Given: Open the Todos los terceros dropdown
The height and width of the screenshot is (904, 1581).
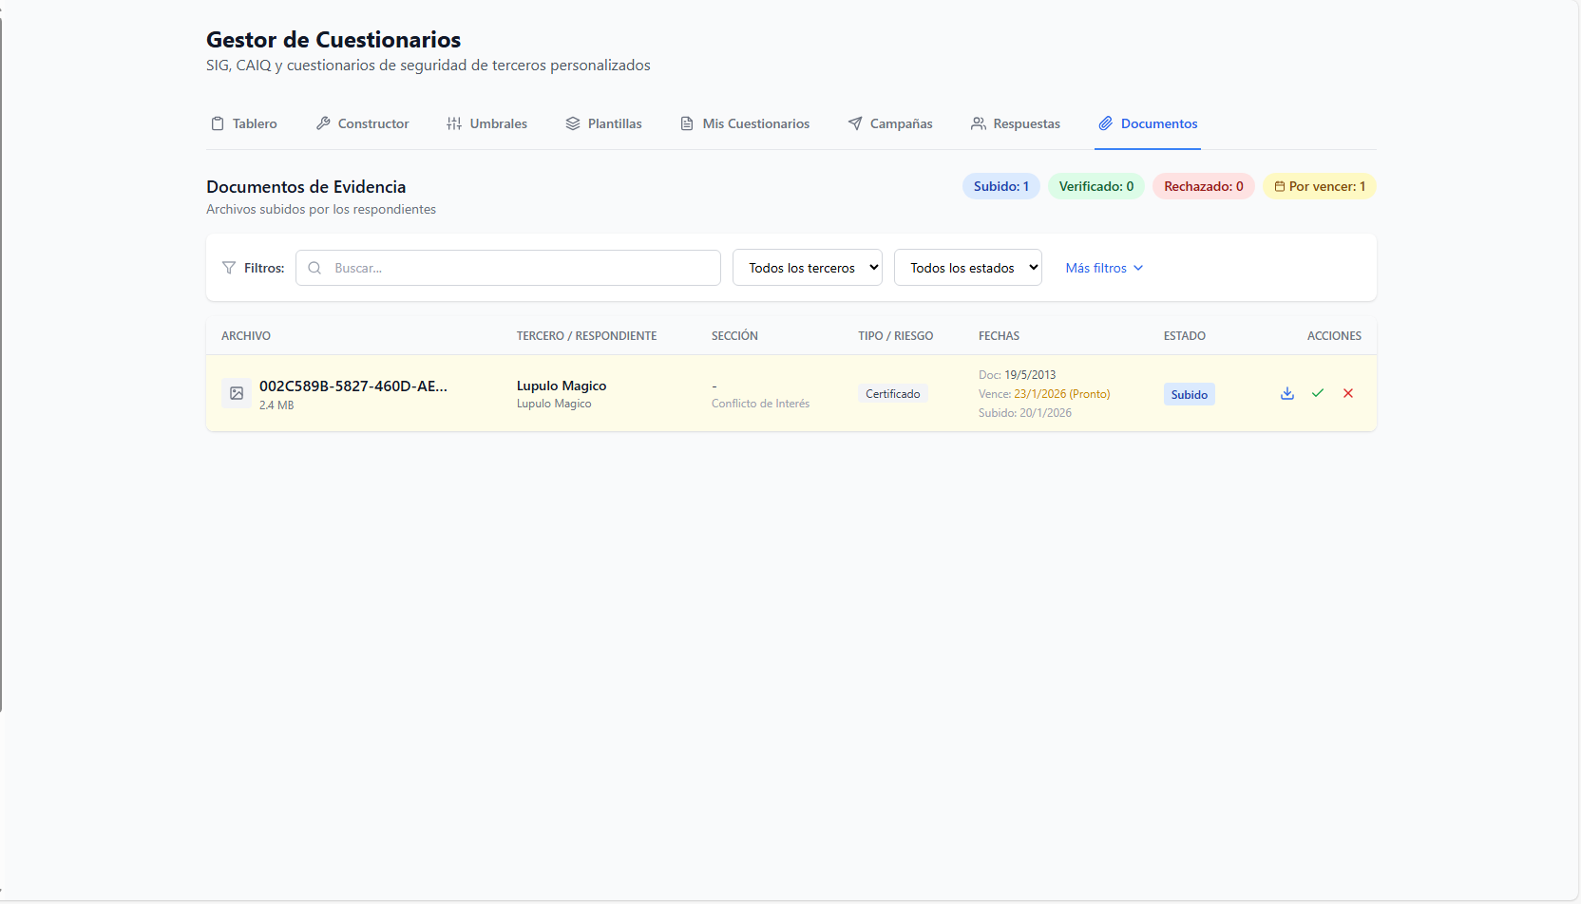Looking at the screenshot, I should point(807,267).
